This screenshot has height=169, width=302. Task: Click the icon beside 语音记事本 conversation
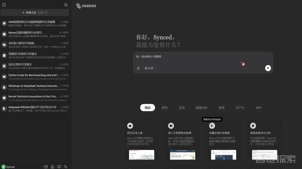point(4,66)
